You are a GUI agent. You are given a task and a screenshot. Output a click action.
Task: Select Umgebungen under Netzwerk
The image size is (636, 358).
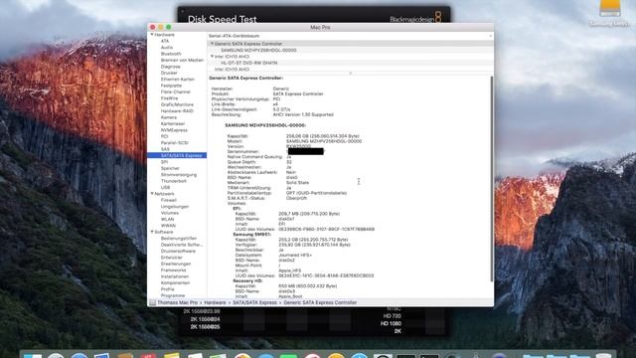(x=175, y=207)
